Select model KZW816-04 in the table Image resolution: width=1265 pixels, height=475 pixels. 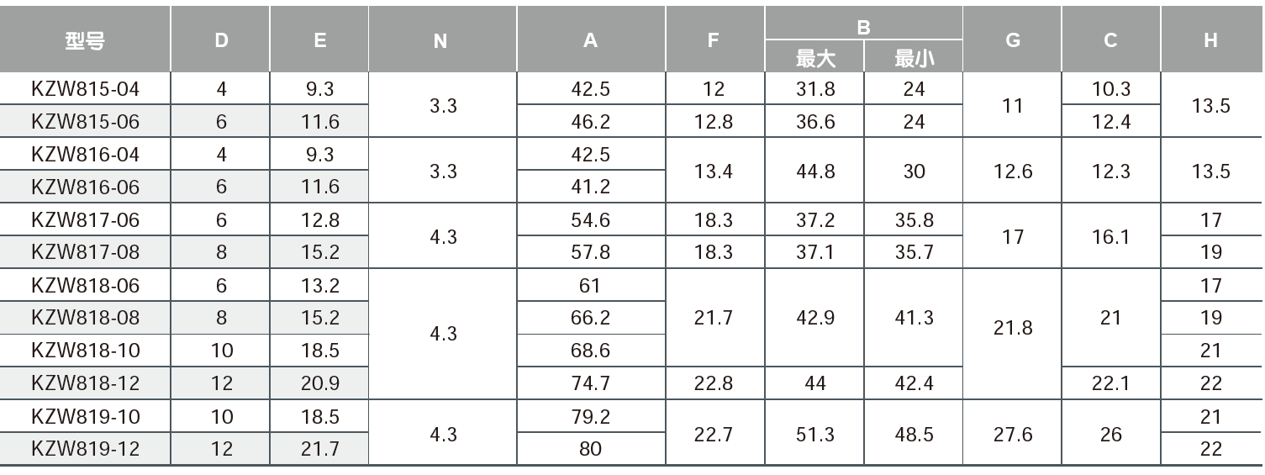click(x=85, y=155)
